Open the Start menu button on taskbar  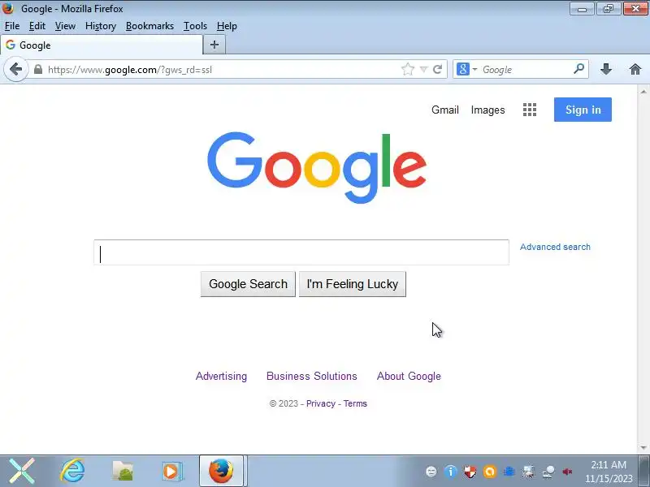pyautogui.click(x=22, y=471)
